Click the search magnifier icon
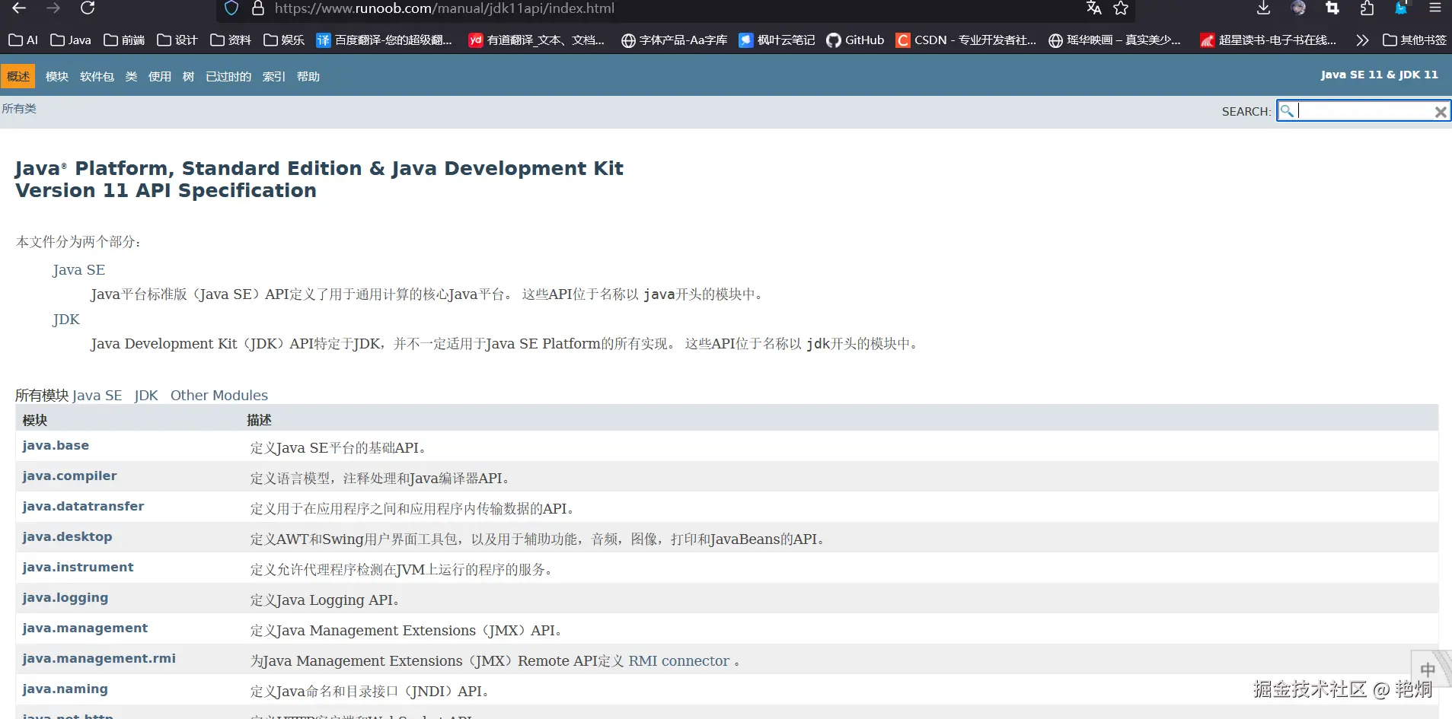 click(1287, 111)
